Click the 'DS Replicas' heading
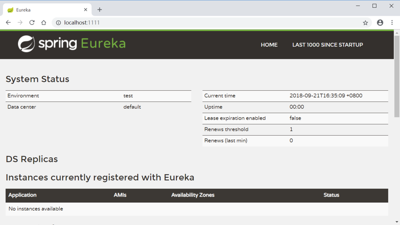The width and height of the screenshot is (400, 225). [x=32, y=159]
